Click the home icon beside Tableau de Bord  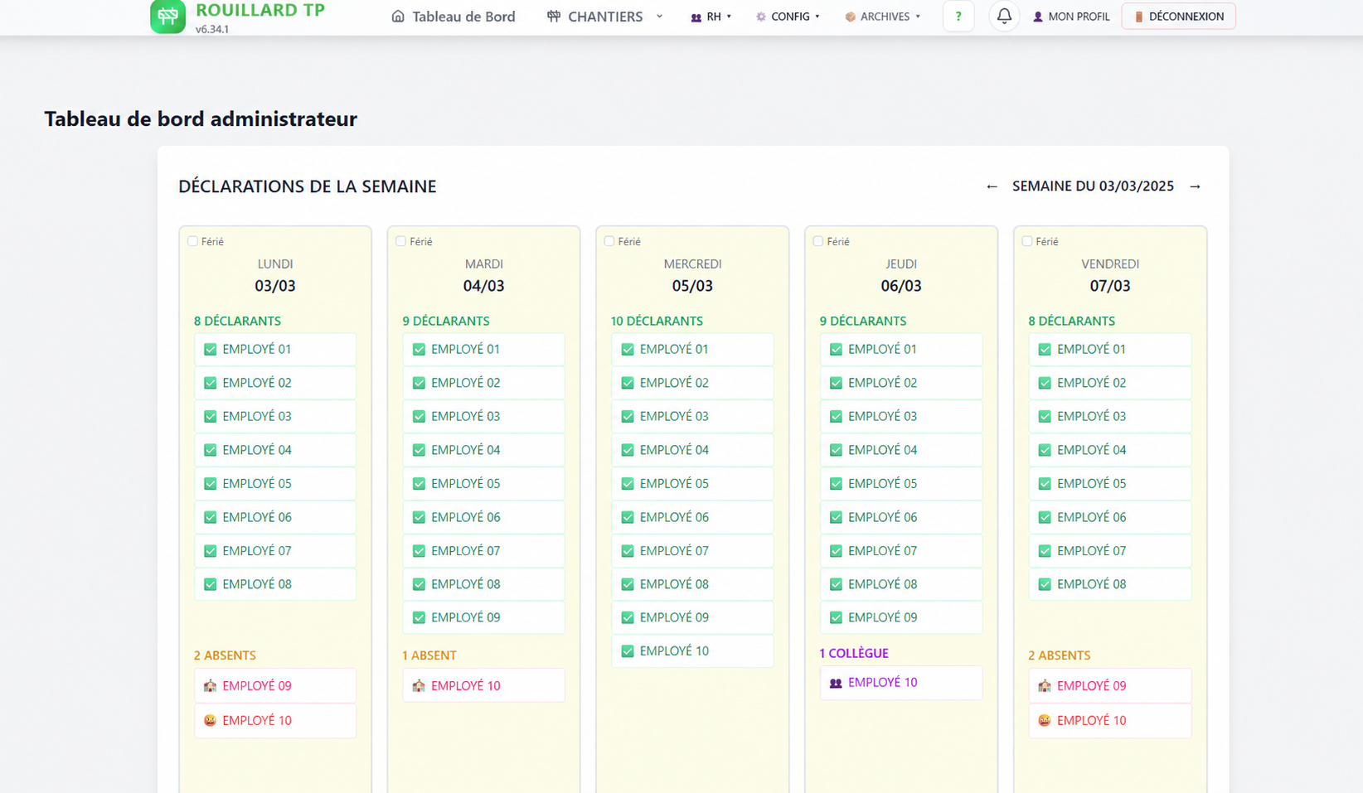coord(398,17)
